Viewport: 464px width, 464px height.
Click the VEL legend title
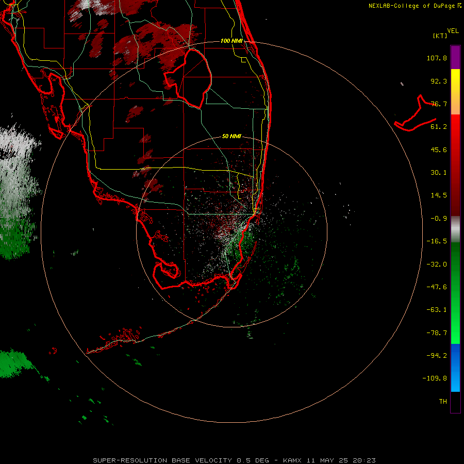(453, 31)
